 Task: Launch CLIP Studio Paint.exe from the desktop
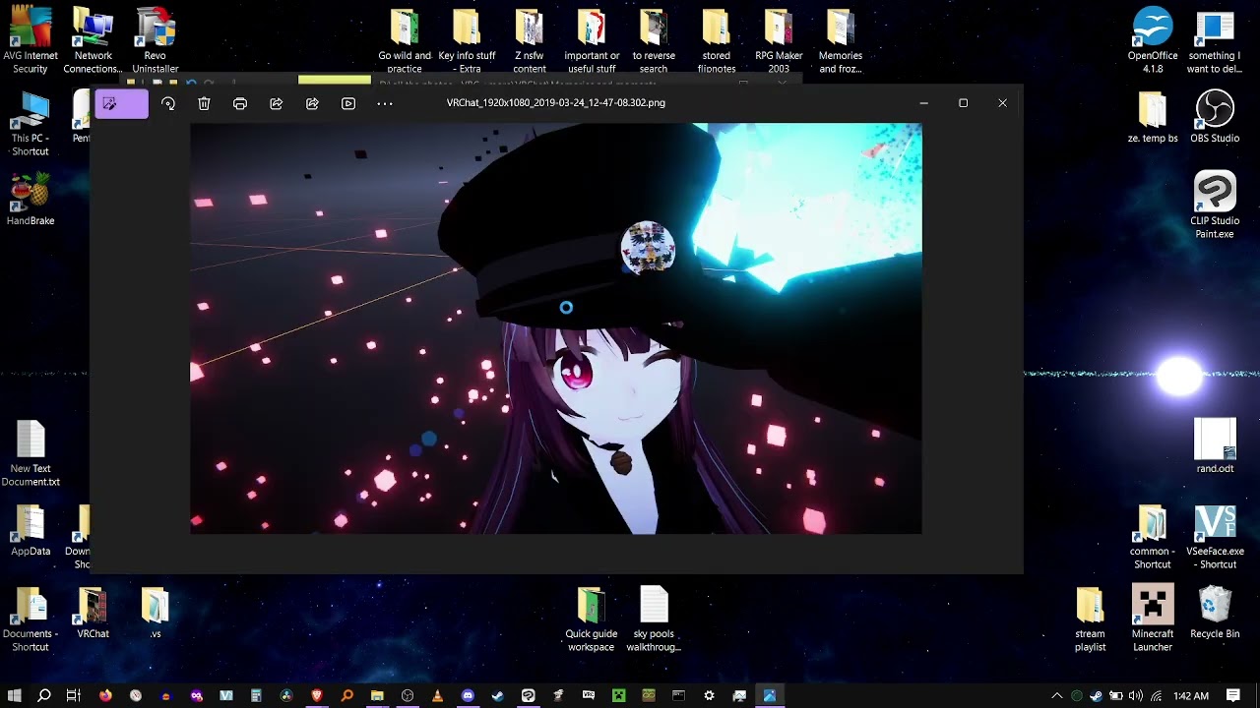click(1215, 206)
